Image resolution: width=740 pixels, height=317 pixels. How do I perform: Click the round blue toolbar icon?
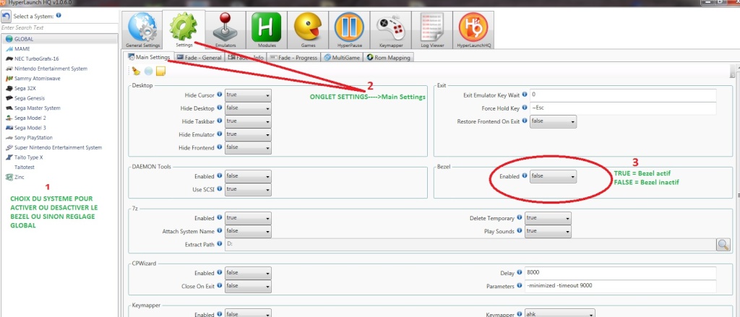[x=149, y=71]
